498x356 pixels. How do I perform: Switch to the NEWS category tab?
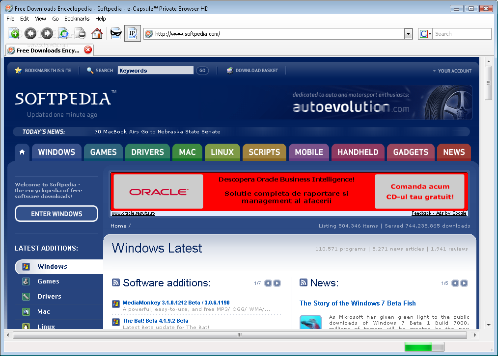click(x=454, y=152)
